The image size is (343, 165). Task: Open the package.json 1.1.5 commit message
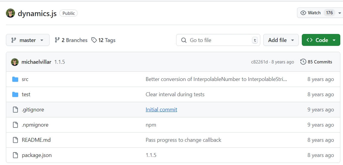151,155
